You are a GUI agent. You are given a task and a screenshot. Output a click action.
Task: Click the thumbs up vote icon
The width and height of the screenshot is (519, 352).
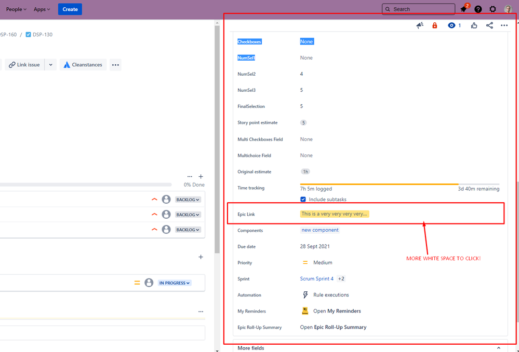[474, 25]
